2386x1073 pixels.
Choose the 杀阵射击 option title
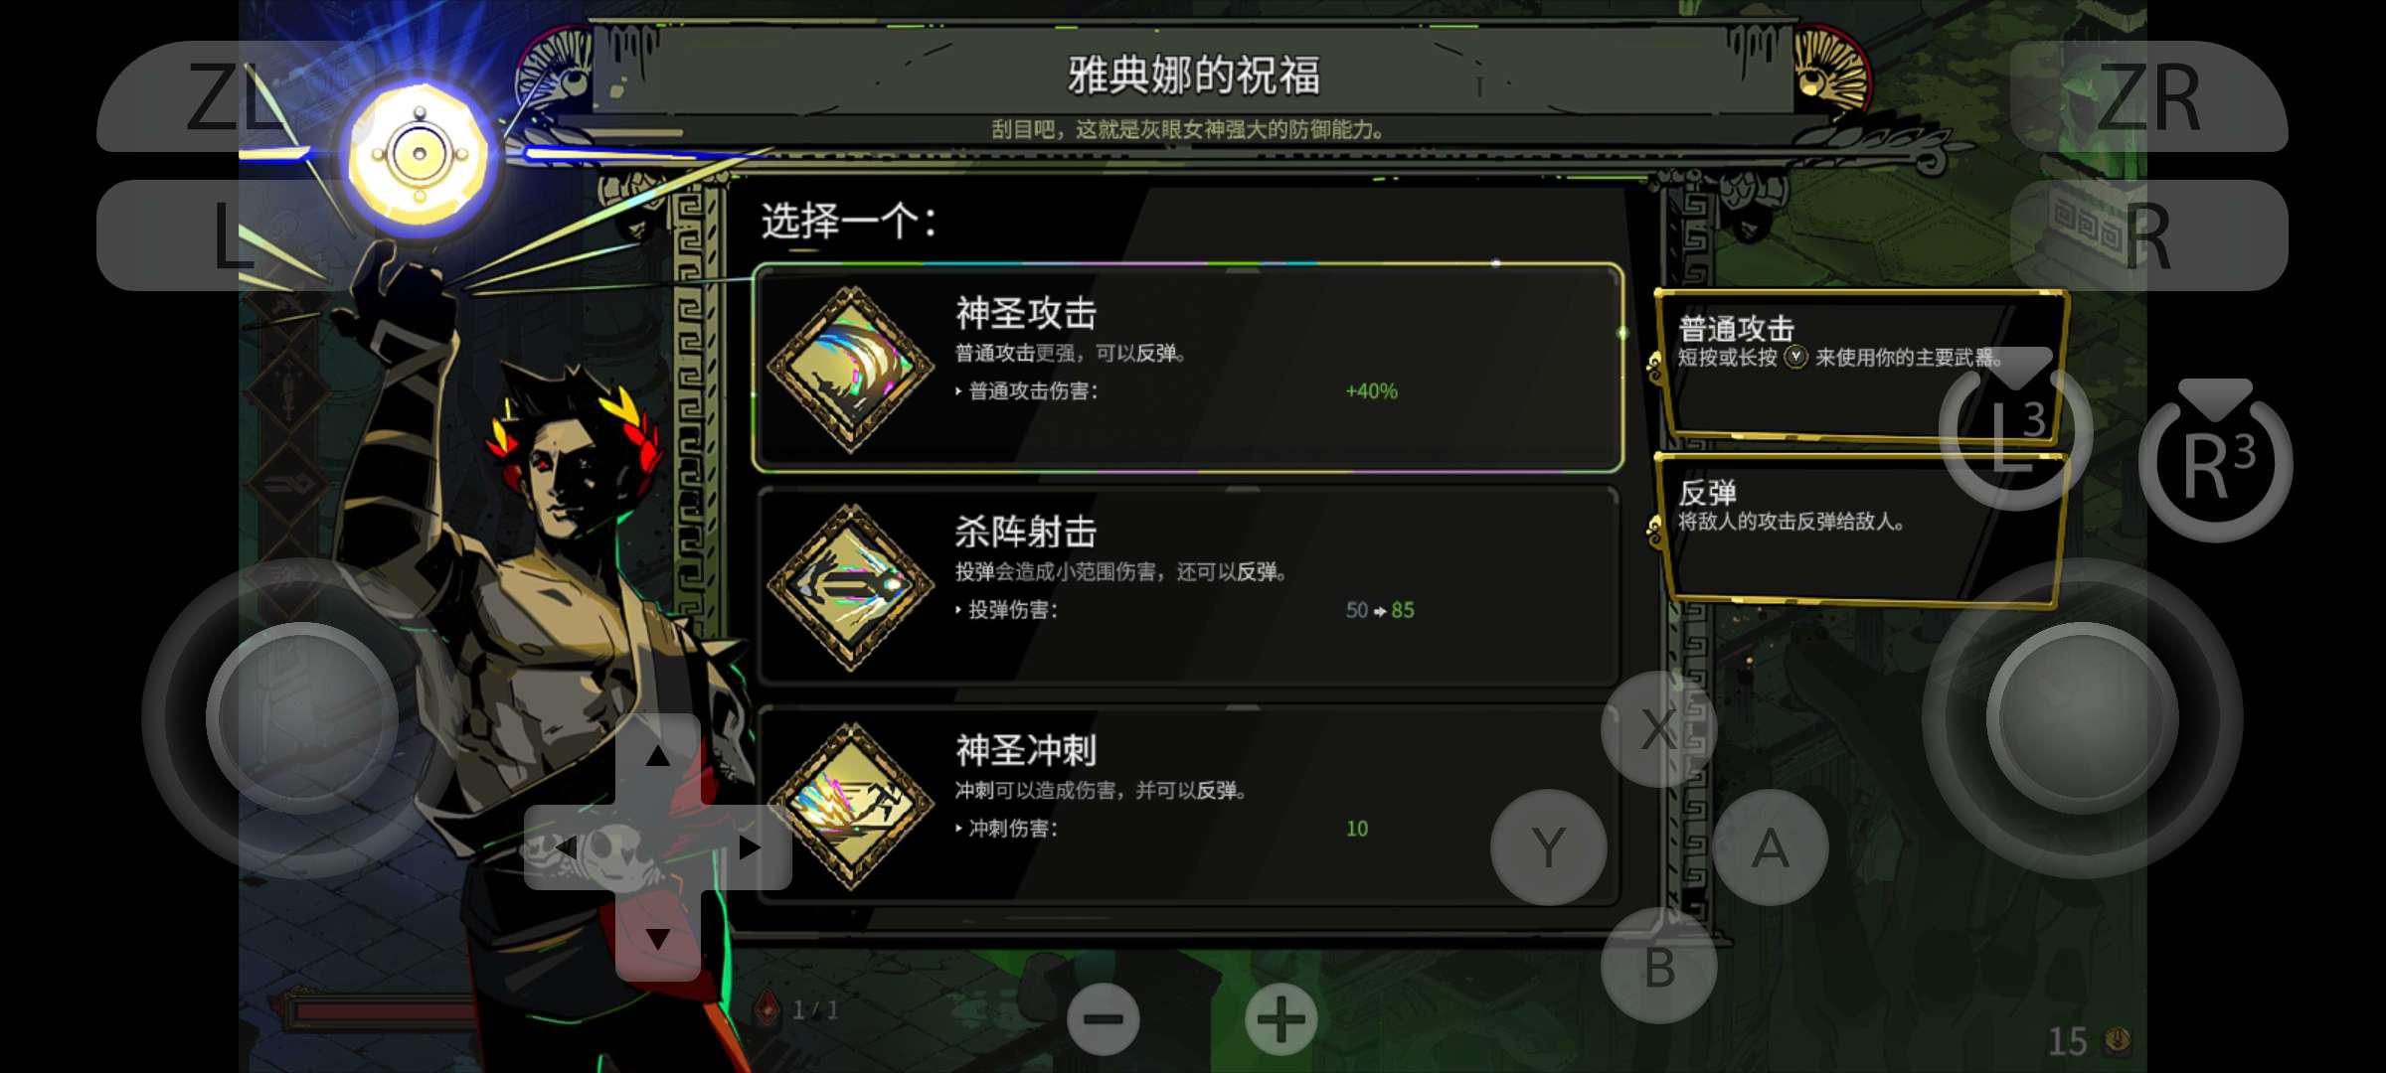coord(1026,532)
